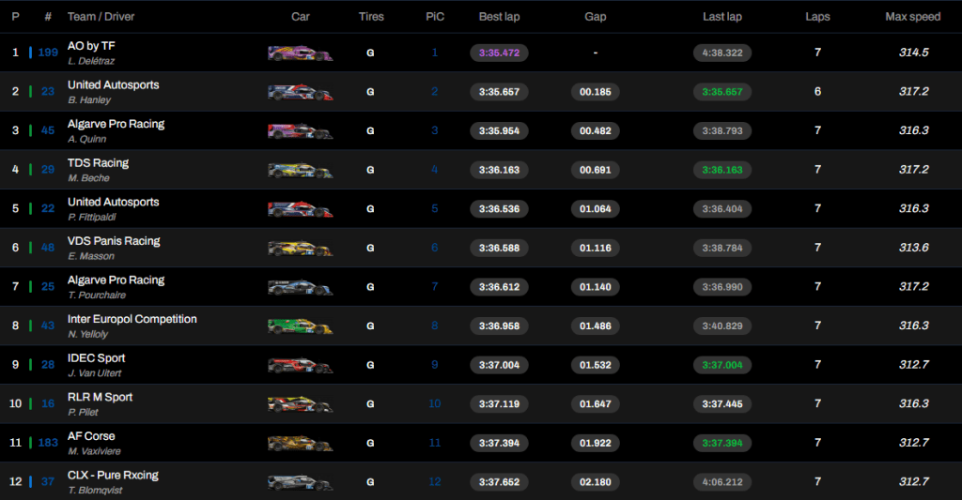This screenshot has height=500, width=962.
Task: Click the G tire badge for IDEC Sport
Action: pos(370,365)
